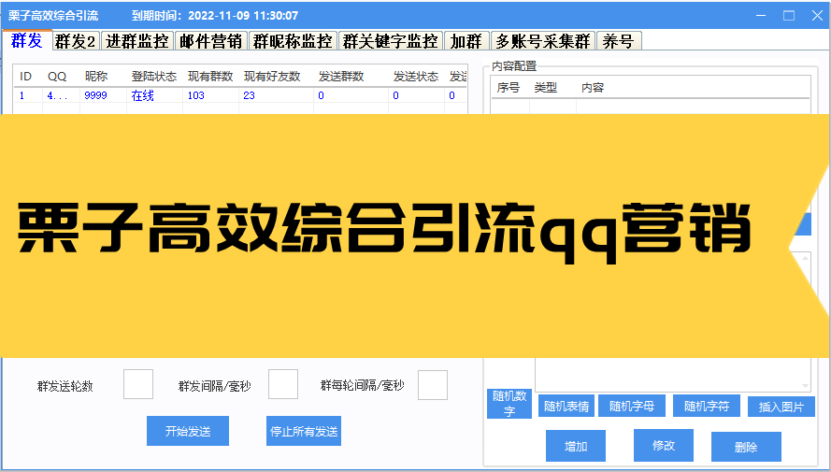Image resolution: width=831 pixels, height=472 pixels.
Task: Focus the 群发送轮数 input box
Action: 138,384
